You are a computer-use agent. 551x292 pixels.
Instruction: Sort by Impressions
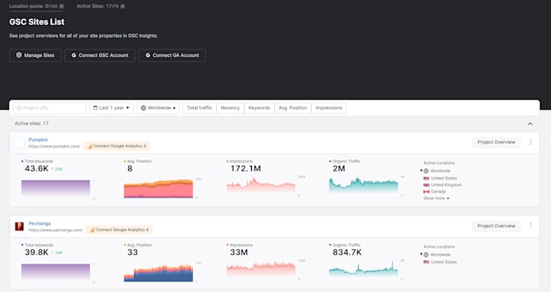(329, 108)
